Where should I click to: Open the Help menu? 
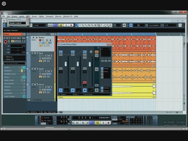coord(76,16)
